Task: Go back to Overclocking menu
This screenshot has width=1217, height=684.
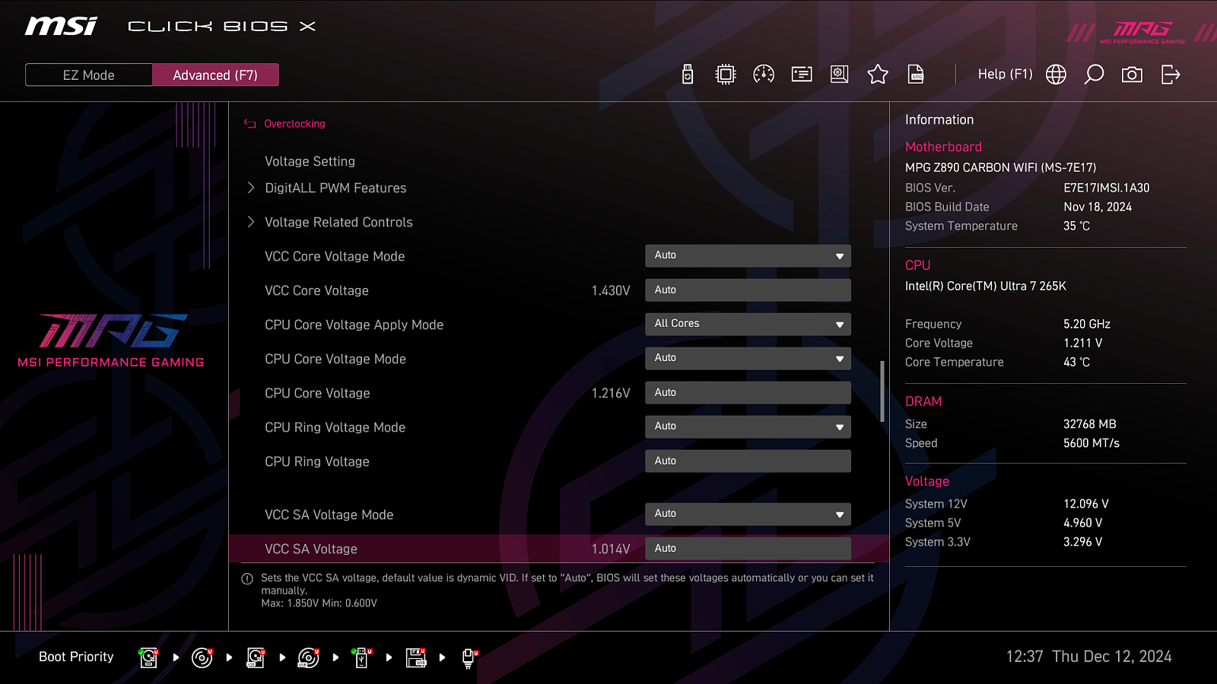Action: pos(294,124)
